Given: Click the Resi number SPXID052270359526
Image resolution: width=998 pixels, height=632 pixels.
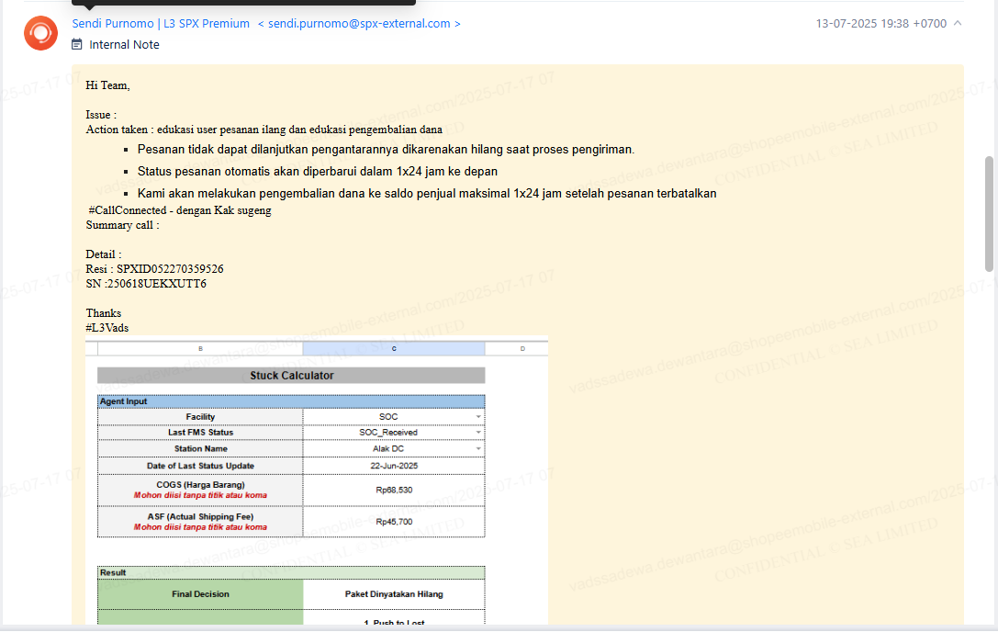Looking at the screenshot, I should 170,269.
